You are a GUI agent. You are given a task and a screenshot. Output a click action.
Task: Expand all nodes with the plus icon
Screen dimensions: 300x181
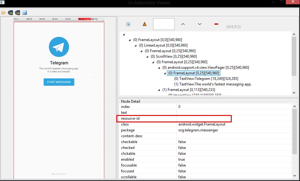click(128, 24)
